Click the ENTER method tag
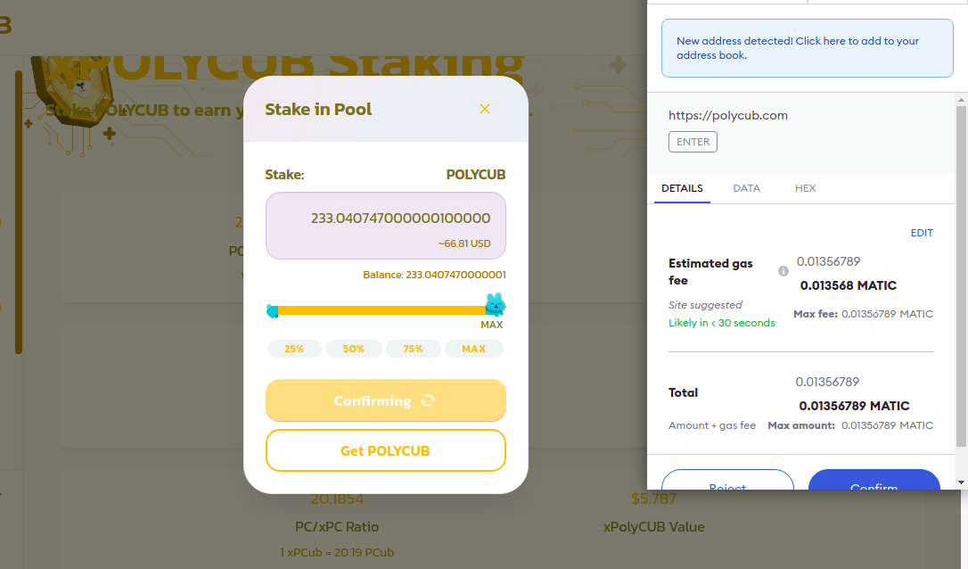The image size is (968, 569). (693, 142)
